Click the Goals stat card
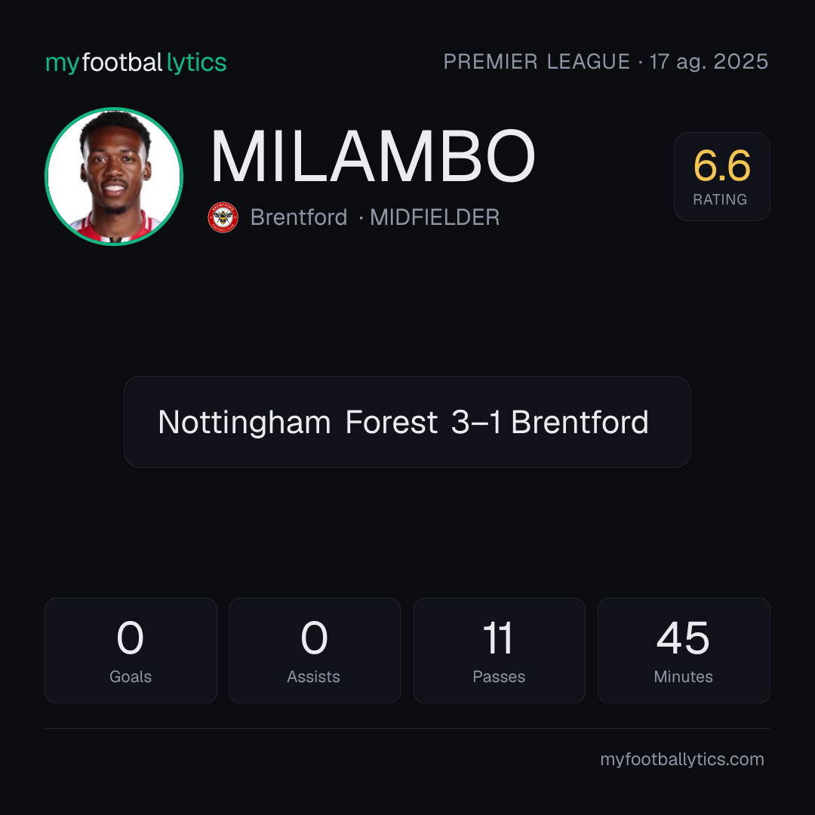This screenshot has height=815, width=815. (131, 650)
